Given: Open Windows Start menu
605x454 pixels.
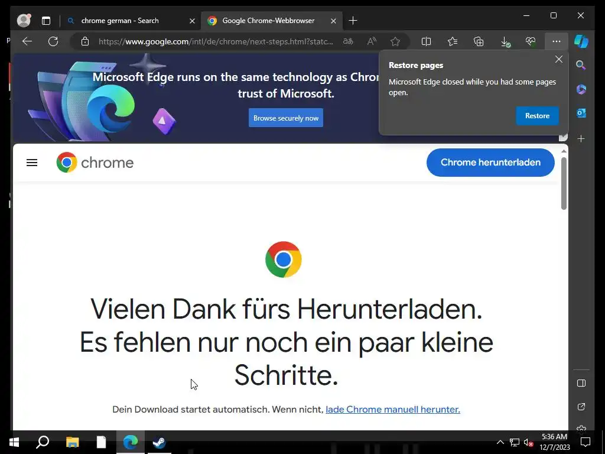Looking at the screenshot, I should 14,442.
